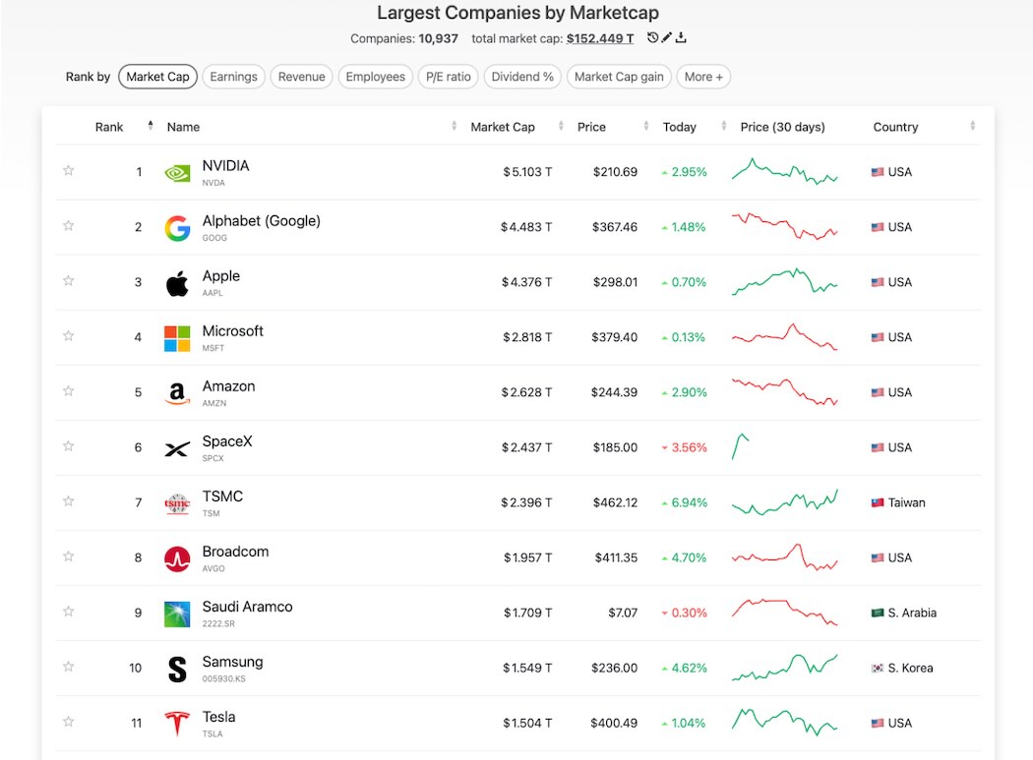This screenshot has height=760, width=1033.
Task: Rank companies by Earnings
Action: pos(233,77)
